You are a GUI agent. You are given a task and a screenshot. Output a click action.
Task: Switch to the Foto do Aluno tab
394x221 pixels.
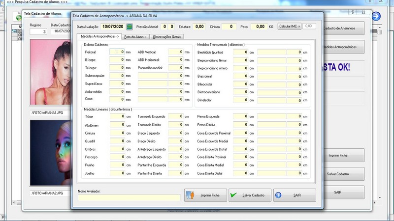pos(135,36)
